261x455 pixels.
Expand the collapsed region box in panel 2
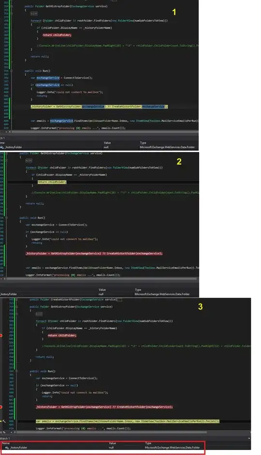(29, 160)
